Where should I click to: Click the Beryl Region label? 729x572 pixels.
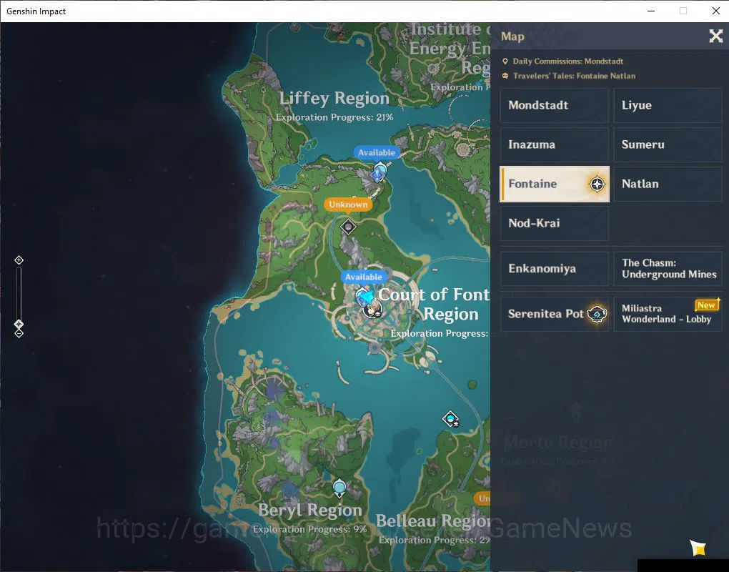pyautogui.click(x=310, y=510)
